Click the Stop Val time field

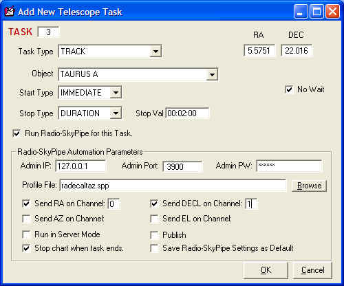point(187,113)
